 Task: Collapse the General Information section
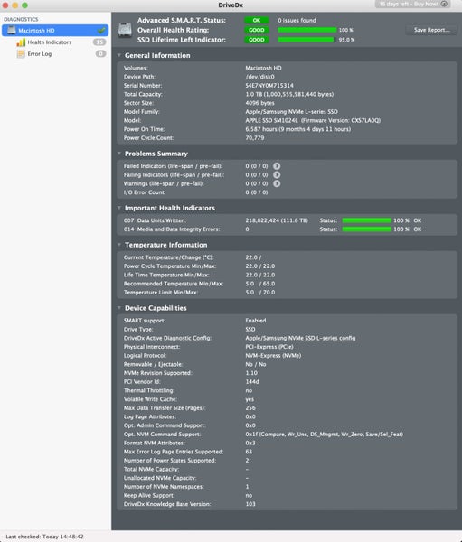(x=119, y=55)
